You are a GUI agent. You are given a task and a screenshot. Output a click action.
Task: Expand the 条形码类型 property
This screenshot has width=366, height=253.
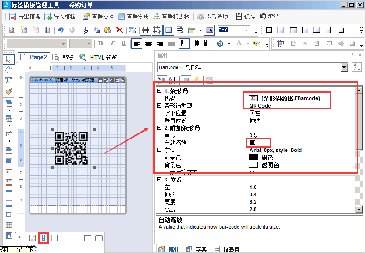[x=159, y=106]
